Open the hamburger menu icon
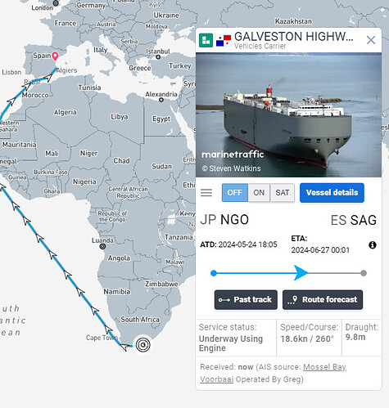389x408 pixels. (206, 193)
